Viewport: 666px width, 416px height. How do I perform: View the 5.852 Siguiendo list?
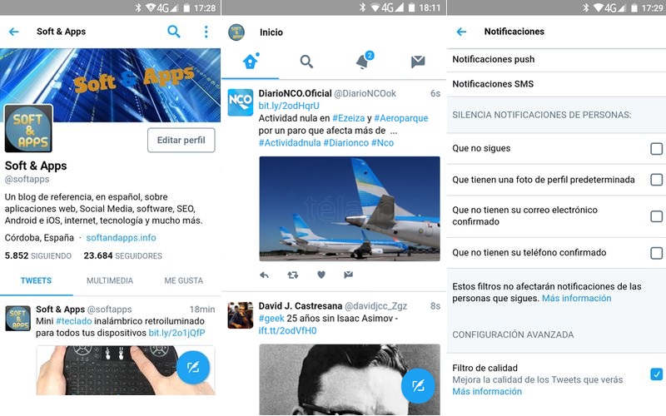click(x=38, y=255)
